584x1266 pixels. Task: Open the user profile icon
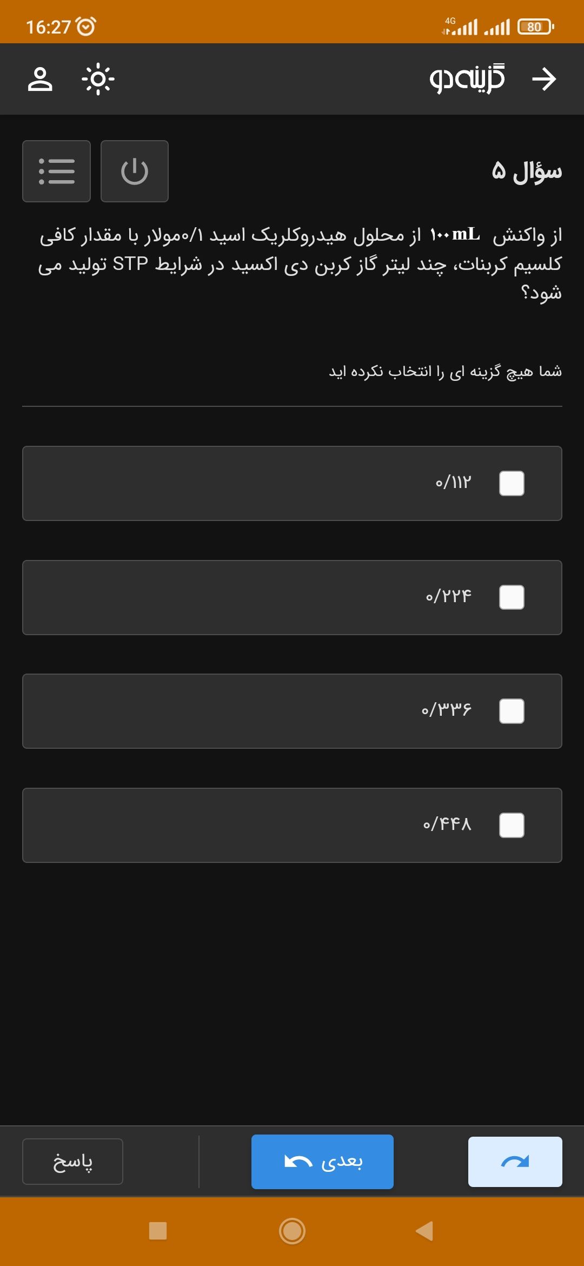(40, 79)
